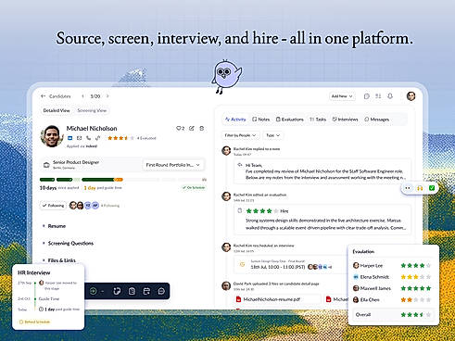Open the Type filter dropdown
The image size is (455, 341).
pos(272,135)
